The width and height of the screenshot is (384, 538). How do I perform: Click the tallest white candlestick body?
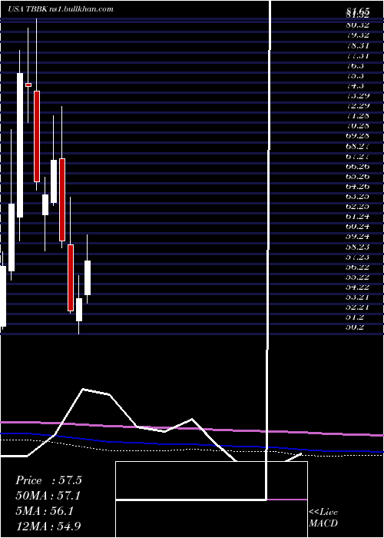(x=20, y=145)
